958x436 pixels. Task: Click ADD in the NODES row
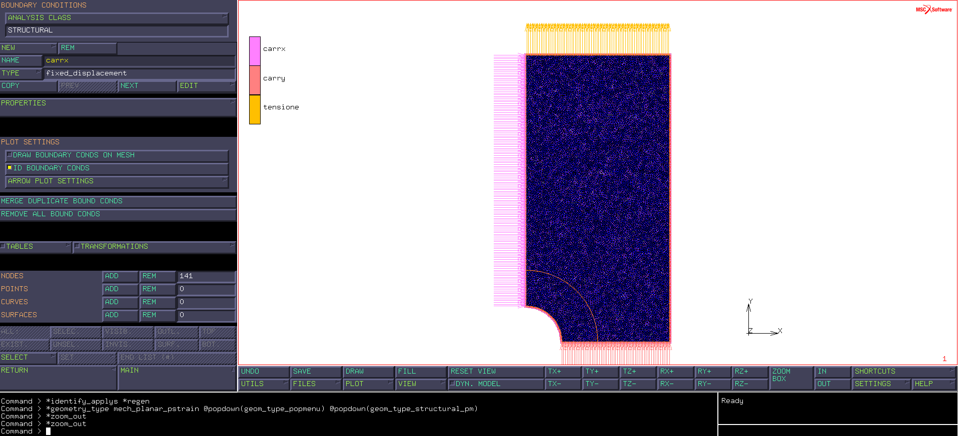(x=121, y=276)
